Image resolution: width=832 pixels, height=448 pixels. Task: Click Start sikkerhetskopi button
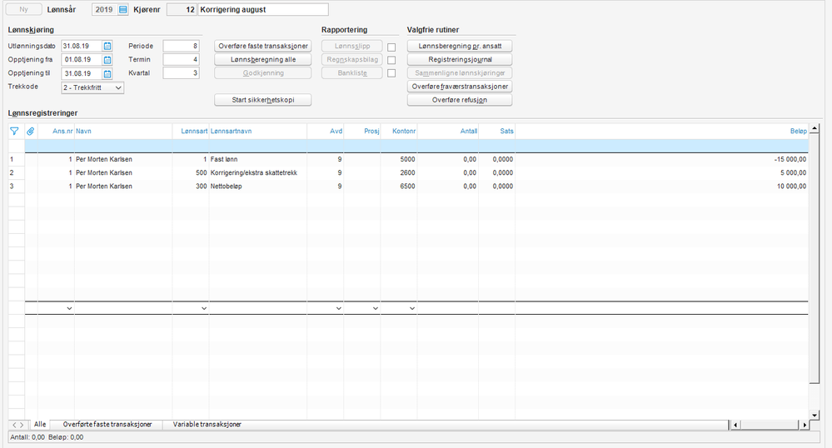pyautogui.click(x=262, y=100)
